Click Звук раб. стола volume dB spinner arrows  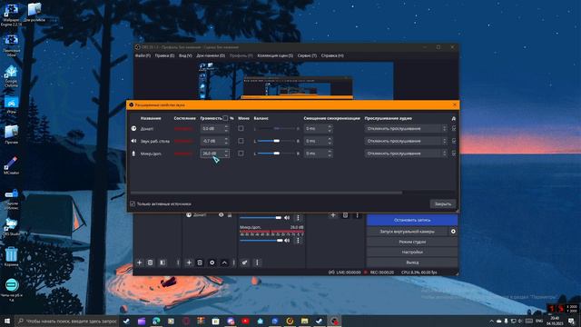[226, 141]
